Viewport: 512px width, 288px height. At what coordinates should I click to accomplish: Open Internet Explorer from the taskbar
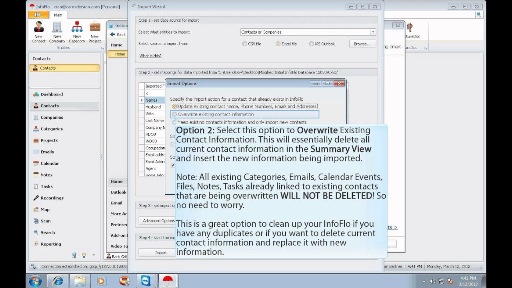(58, 281)
